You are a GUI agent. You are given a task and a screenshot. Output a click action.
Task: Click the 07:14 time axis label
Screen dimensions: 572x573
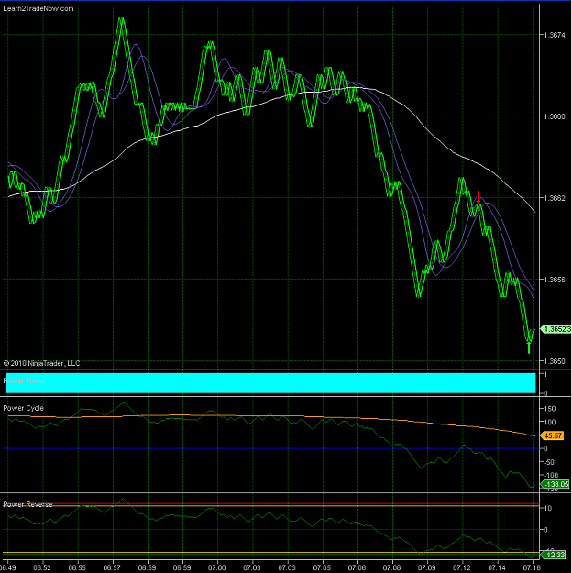point(497,567)
